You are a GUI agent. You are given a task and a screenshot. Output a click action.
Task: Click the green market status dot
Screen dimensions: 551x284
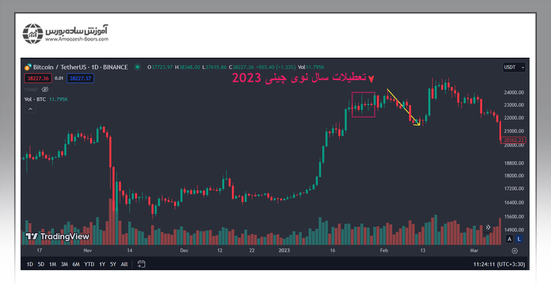137,67
